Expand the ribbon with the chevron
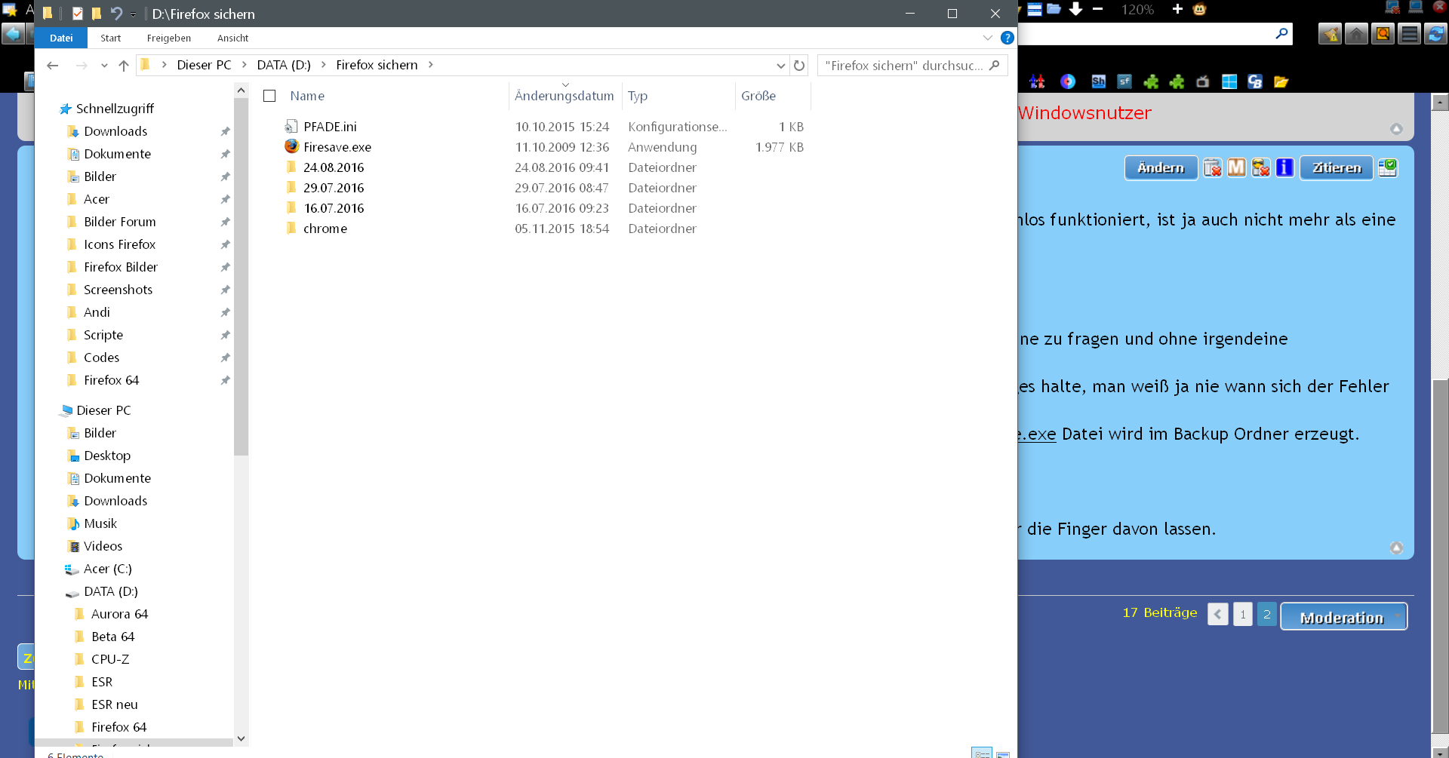This screenshot has width=1449, height=758. pyautogui.click(x=987, y=38)
